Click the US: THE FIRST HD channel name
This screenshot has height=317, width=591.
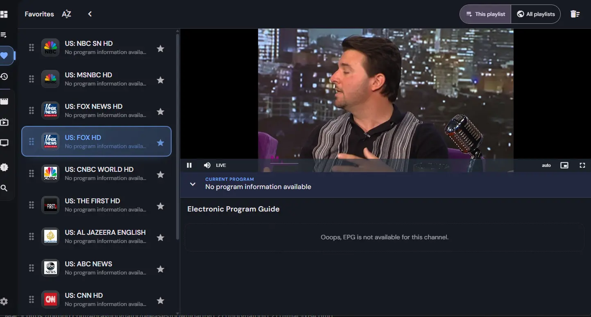[92, 201]
